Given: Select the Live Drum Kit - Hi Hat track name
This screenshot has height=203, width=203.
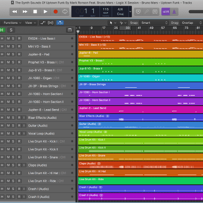Looking at the screenshot, I should [x=43, y=173].
